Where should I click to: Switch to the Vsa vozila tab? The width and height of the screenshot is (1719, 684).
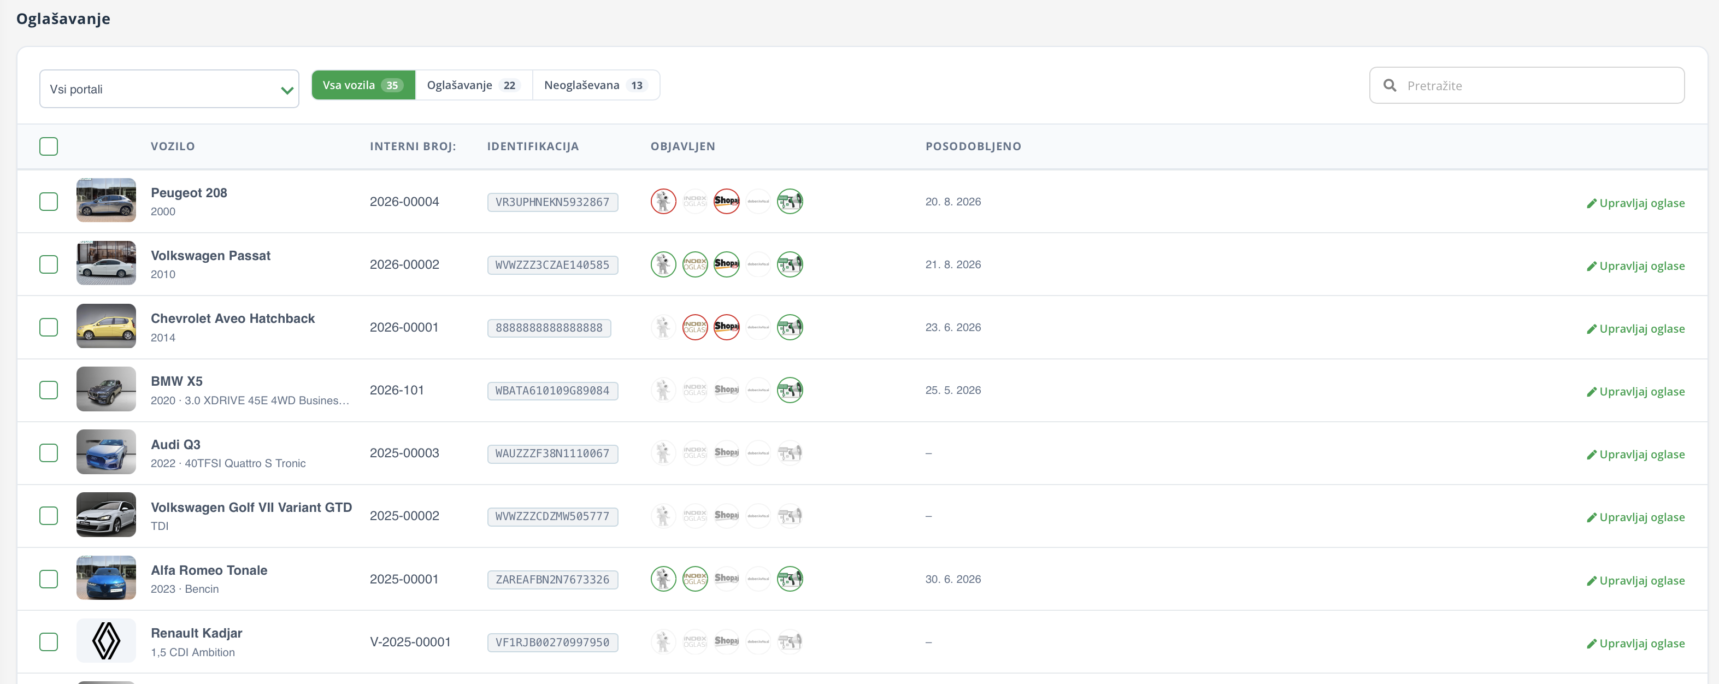[x=364, y=85]
